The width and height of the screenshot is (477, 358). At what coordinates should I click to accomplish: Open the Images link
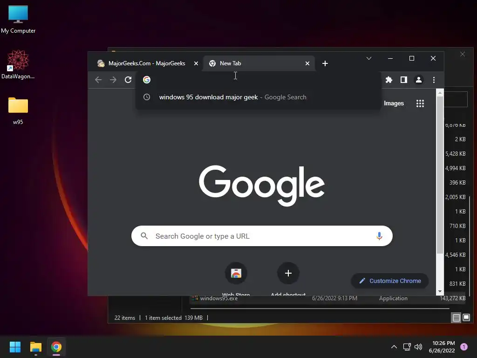394,103
